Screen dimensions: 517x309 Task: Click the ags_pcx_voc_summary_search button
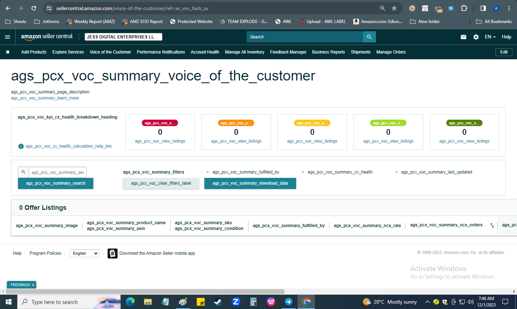[56, 183]
